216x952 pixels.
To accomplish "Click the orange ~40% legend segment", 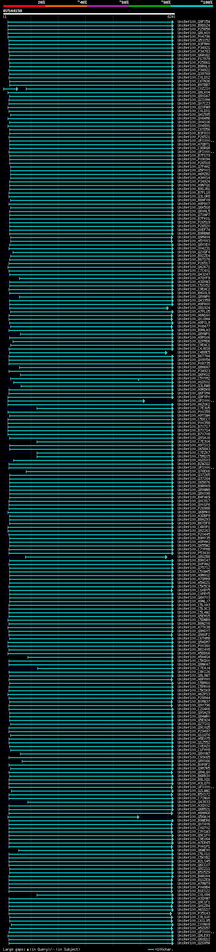I will (x=66, y=6).
